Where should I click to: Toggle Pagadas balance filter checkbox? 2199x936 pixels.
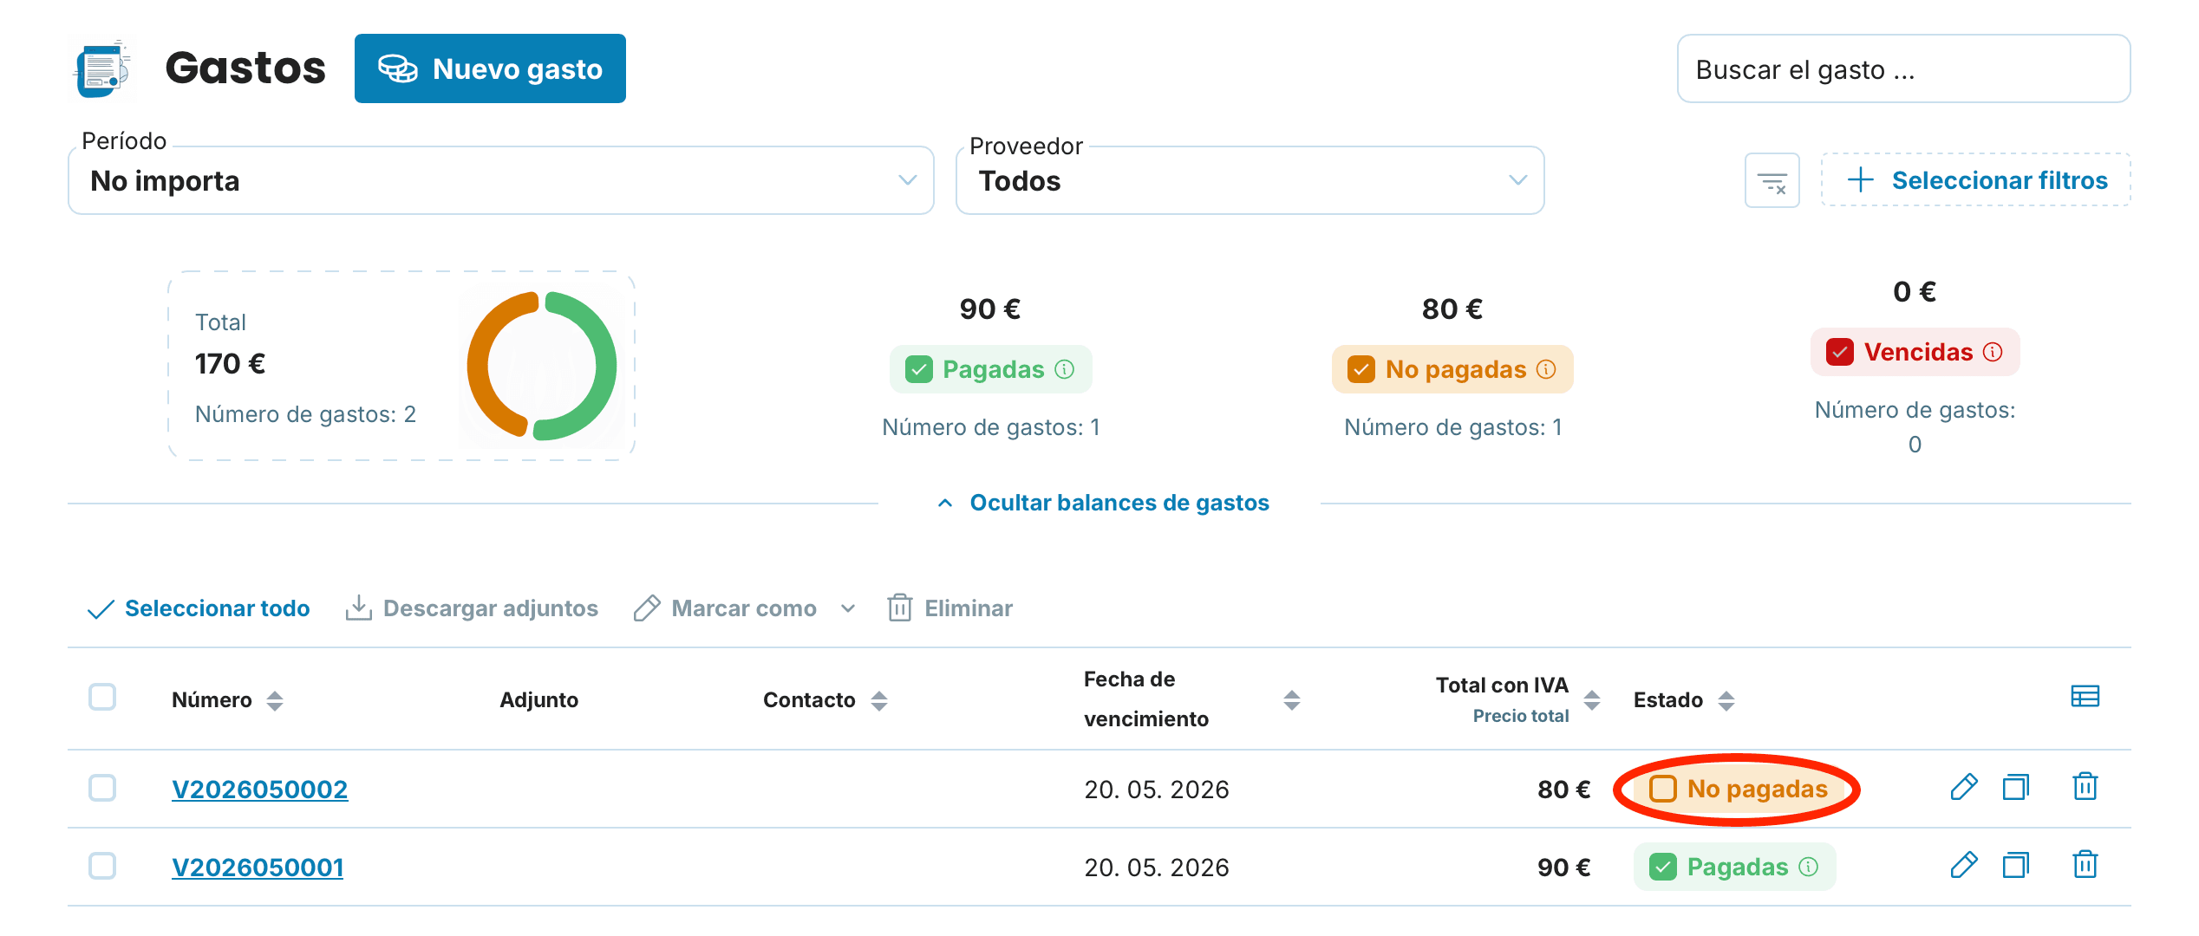click(x=919, y=369)
